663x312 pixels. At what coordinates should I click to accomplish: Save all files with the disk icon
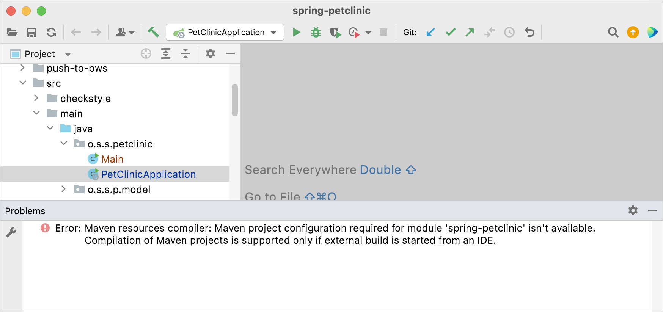click(31, 33)
